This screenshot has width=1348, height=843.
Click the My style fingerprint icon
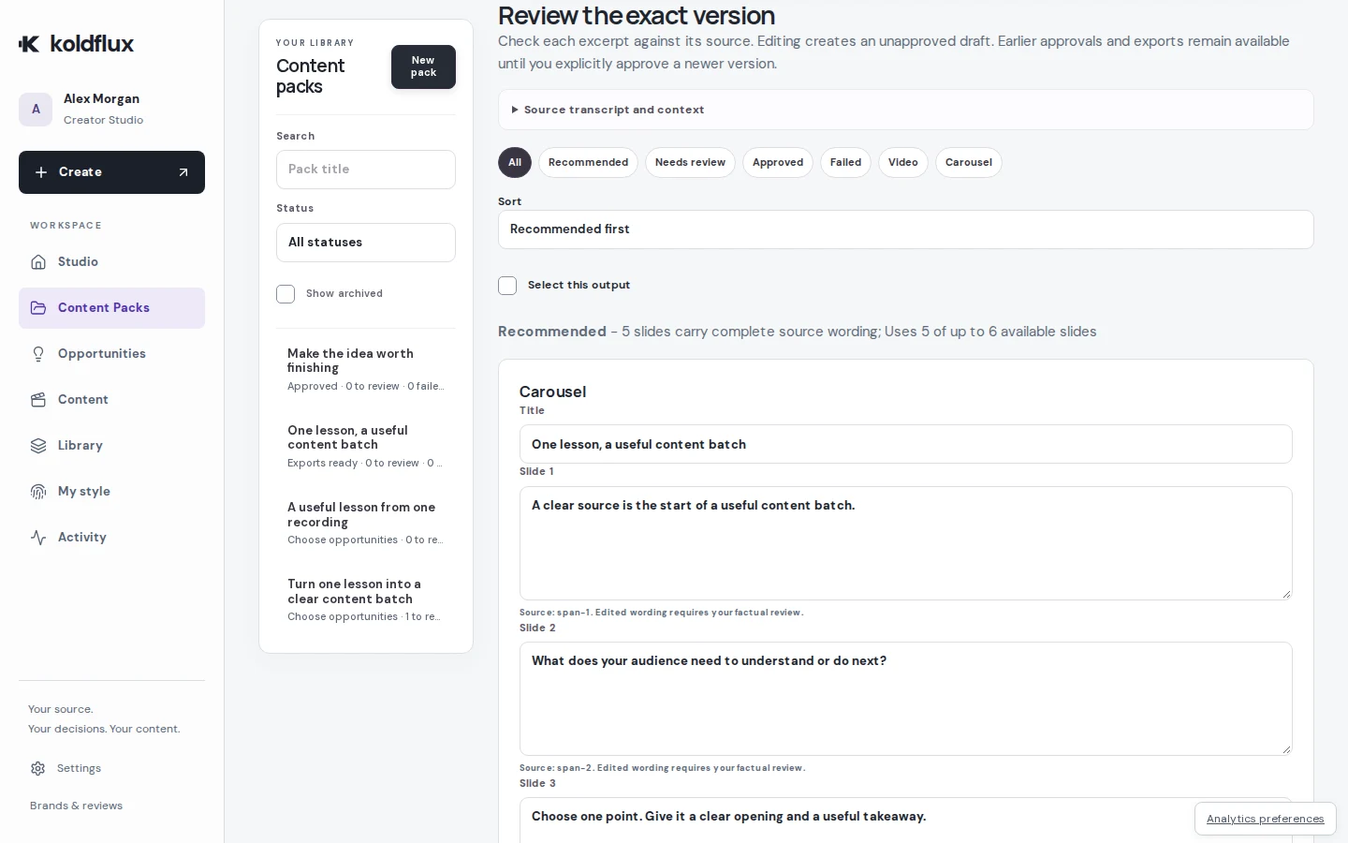[x=38, y=492]
